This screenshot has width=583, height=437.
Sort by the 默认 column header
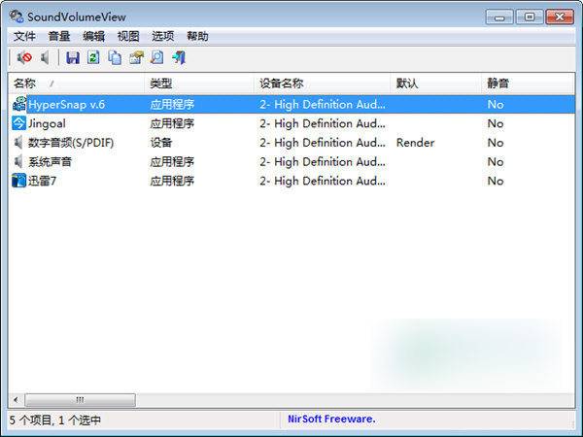click(x=436, y=84)
